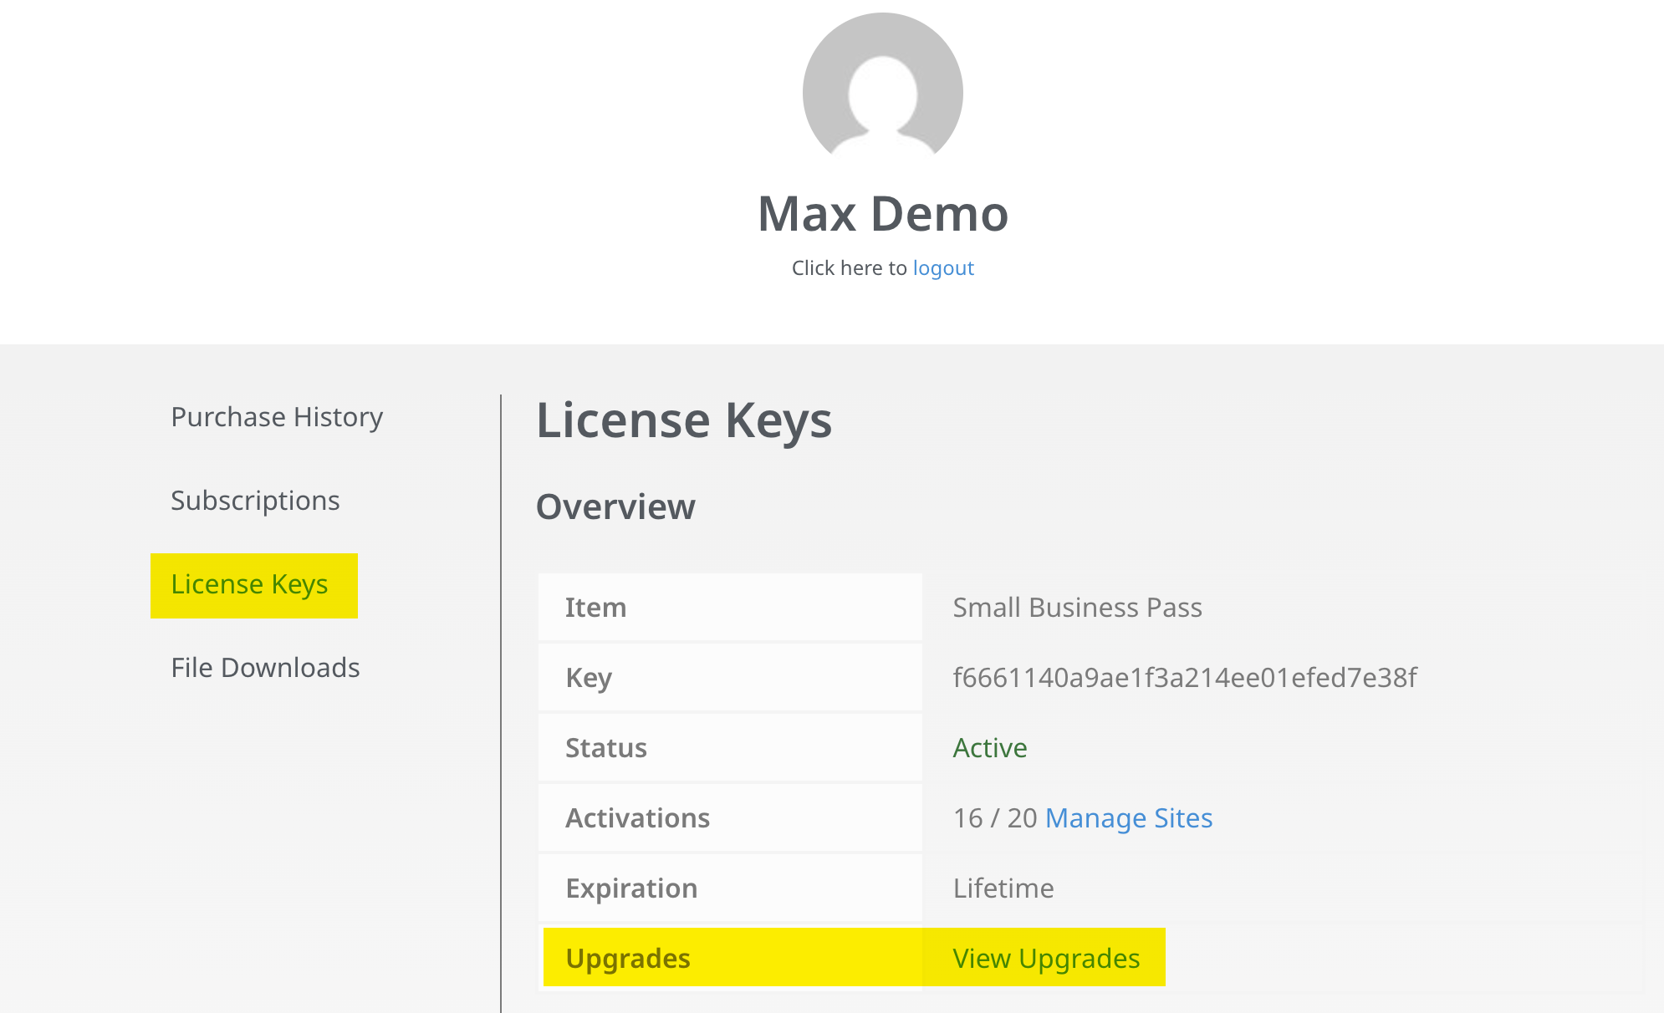Open the View Upgrades link
The height and width of the screenshot is (1013, 1664).
click(x=1046, y=959)
